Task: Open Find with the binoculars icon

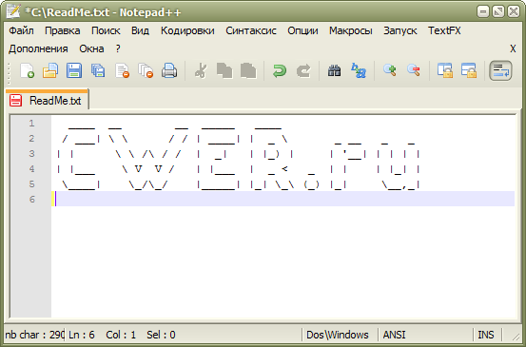Action: [334, 70]
